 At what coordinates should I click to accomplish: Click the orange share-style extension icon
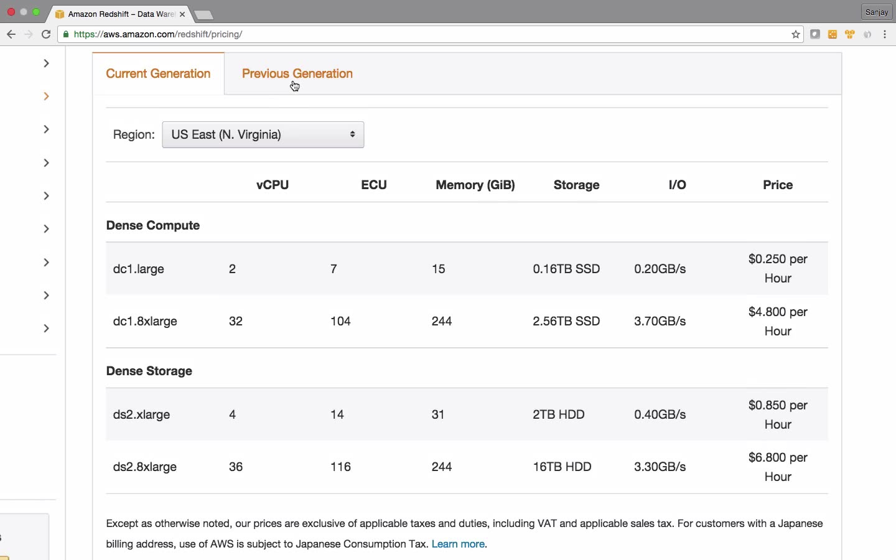833,35
